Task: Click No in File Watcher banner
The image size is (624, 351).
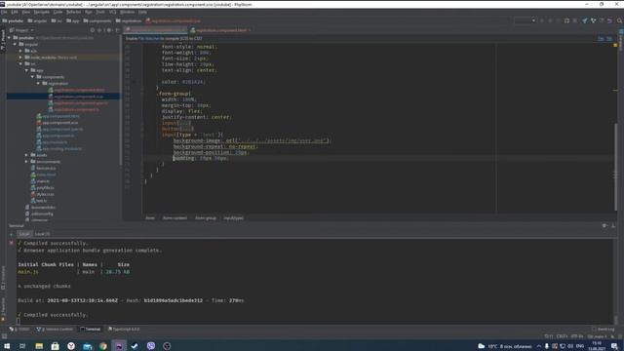Action: (x=609, y=39)
